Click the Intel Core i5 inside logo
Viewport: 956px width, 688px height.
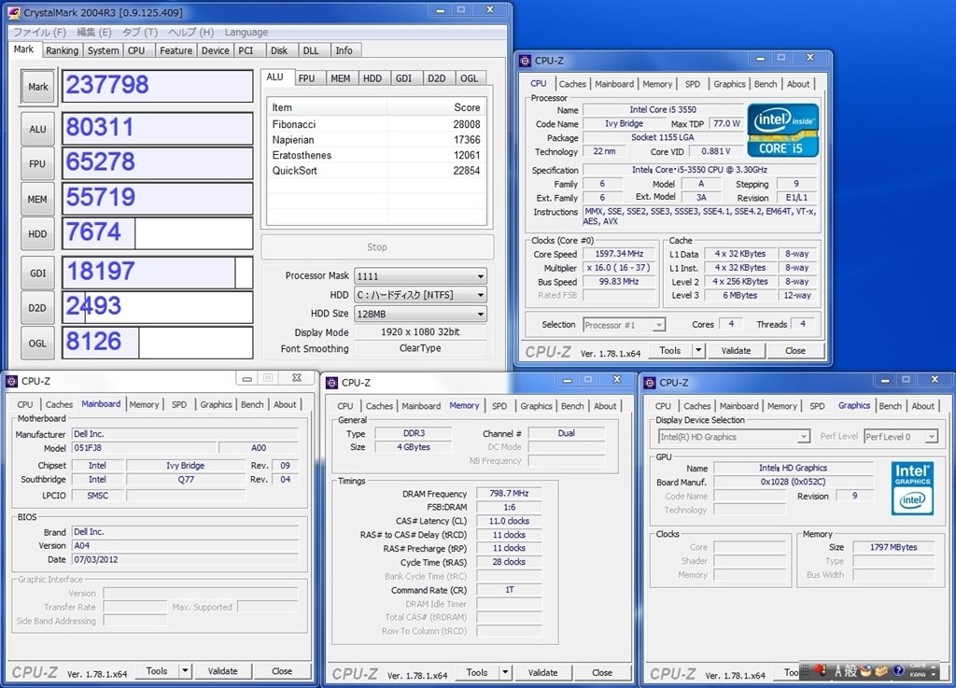pyautogui.click(x=783, y=131)
